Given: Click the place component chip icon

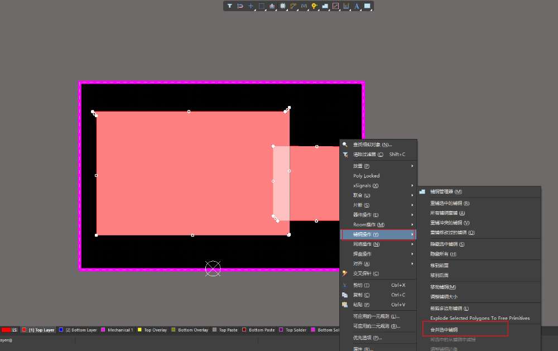Looking at the screenshot, I should pyautogui.click(x=282, y=6).
